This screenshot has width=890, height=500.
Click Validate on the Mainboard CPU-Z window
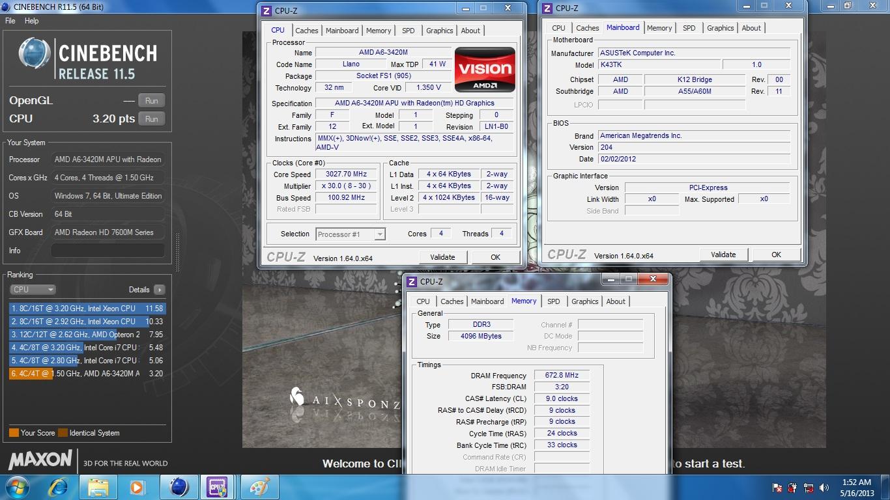(x=723, y=254)
